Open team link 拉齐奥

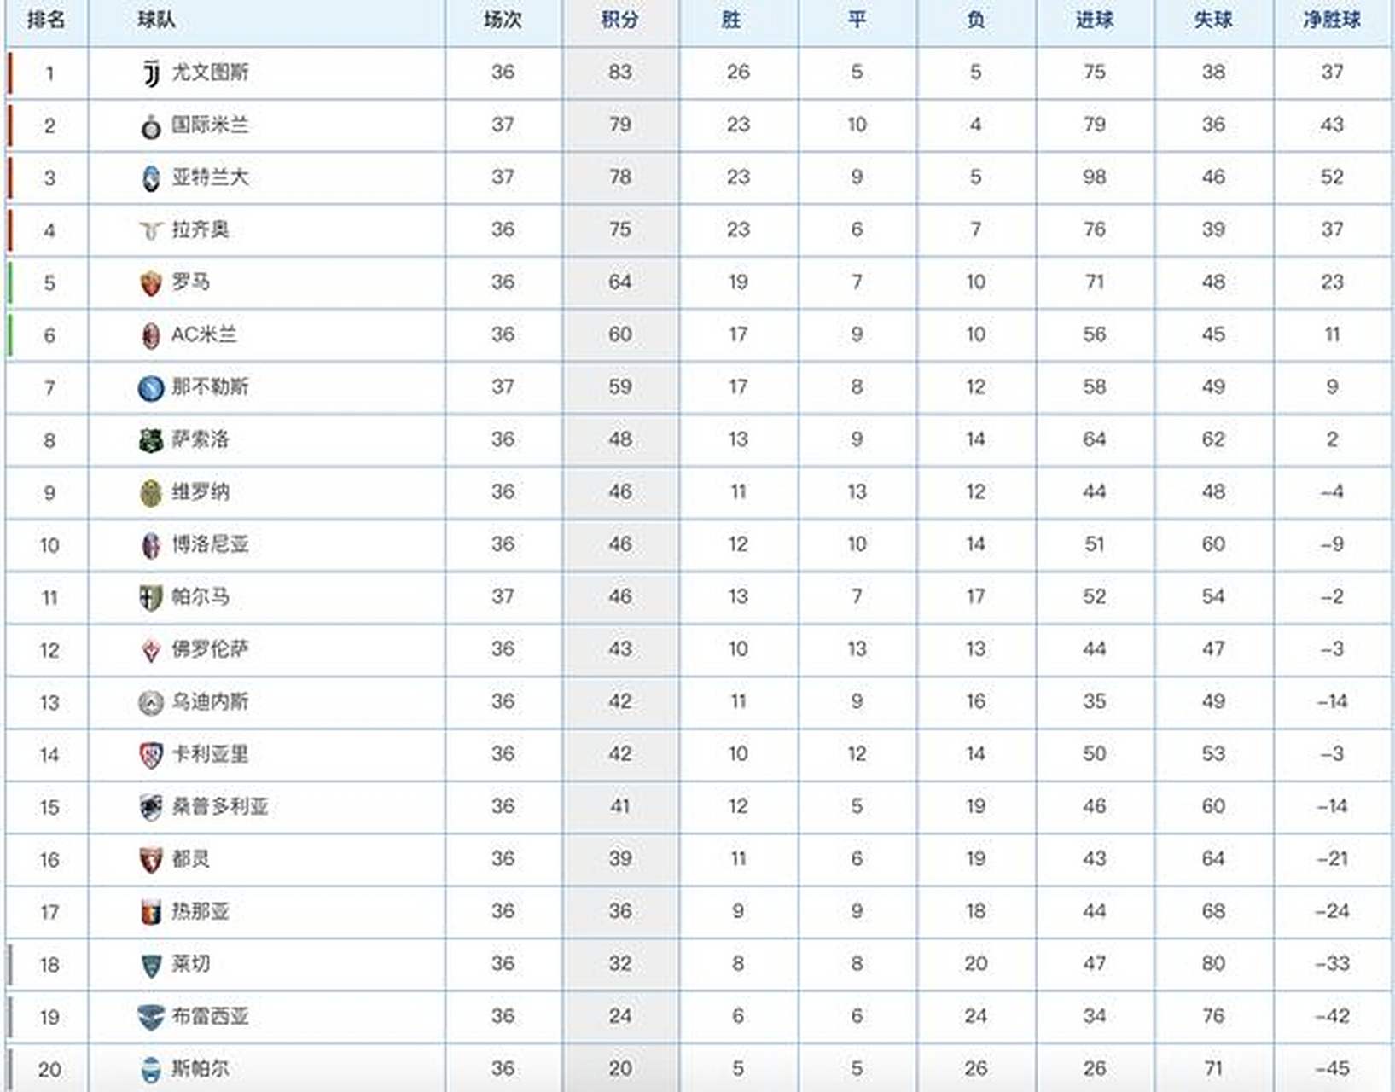click(x=201, y=229)
